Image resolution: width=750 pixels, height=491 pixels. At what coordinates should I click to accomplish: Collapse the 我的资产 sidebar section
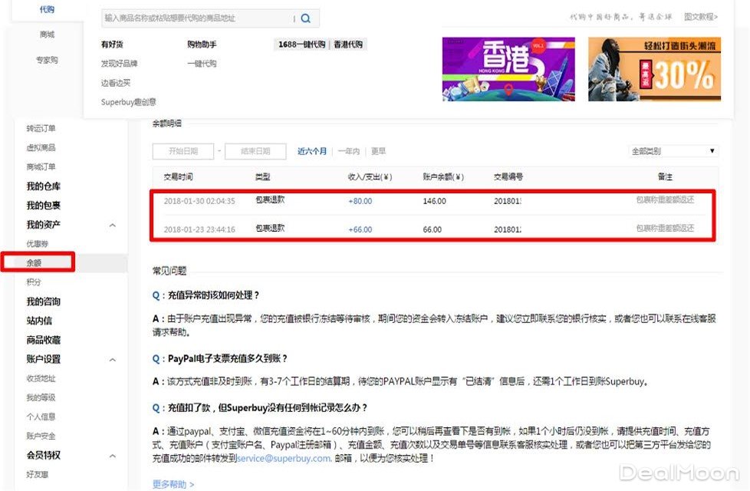(x=113, y=225)
